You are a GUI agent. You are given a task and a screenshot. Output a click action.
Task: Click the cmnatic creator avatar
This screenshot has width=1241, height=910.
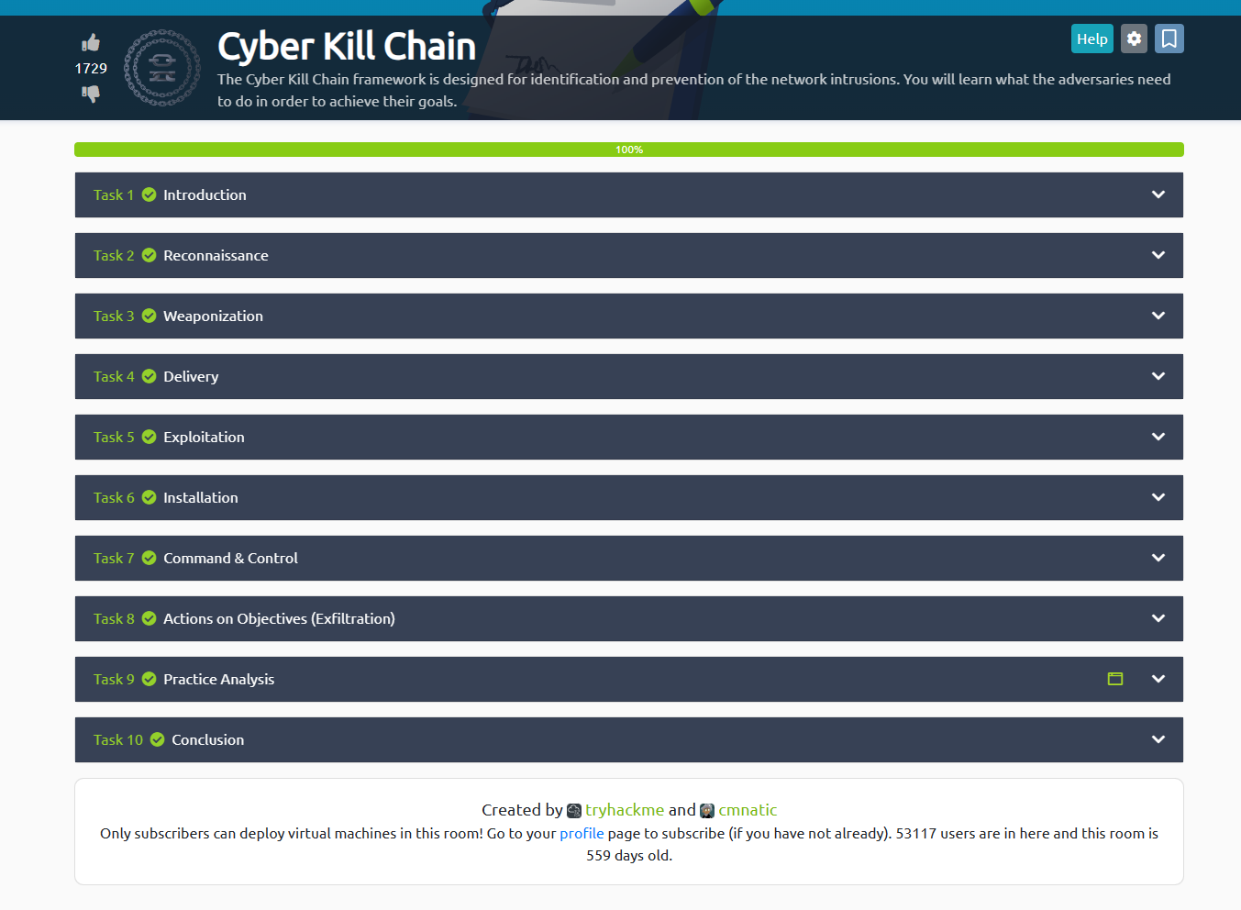tap(707, 810)
